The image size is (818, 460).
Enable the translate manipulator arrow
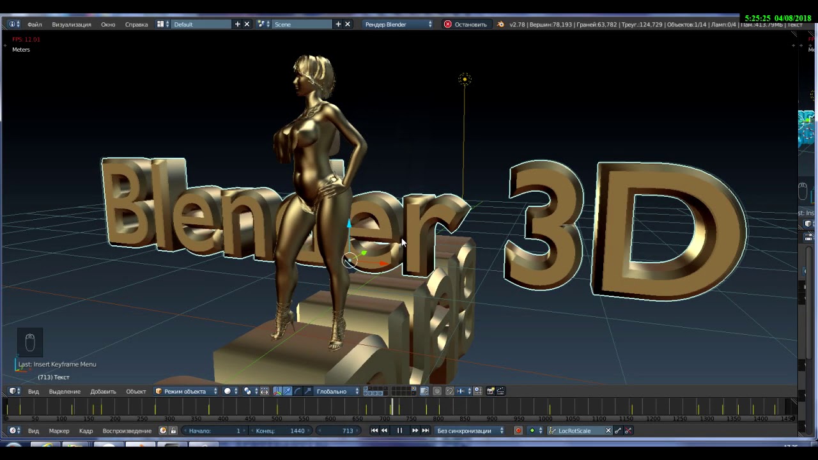pyautogui.click(x=288, y=391)
